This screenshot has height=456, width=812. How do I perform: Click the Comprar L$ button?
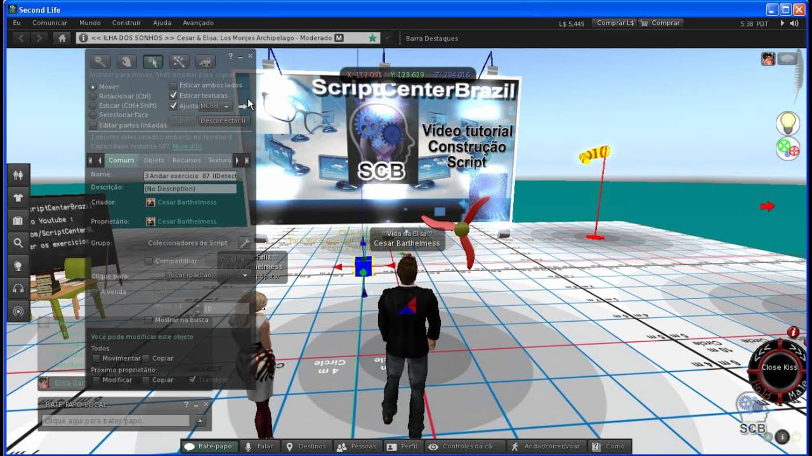click(x=615, y=23)
